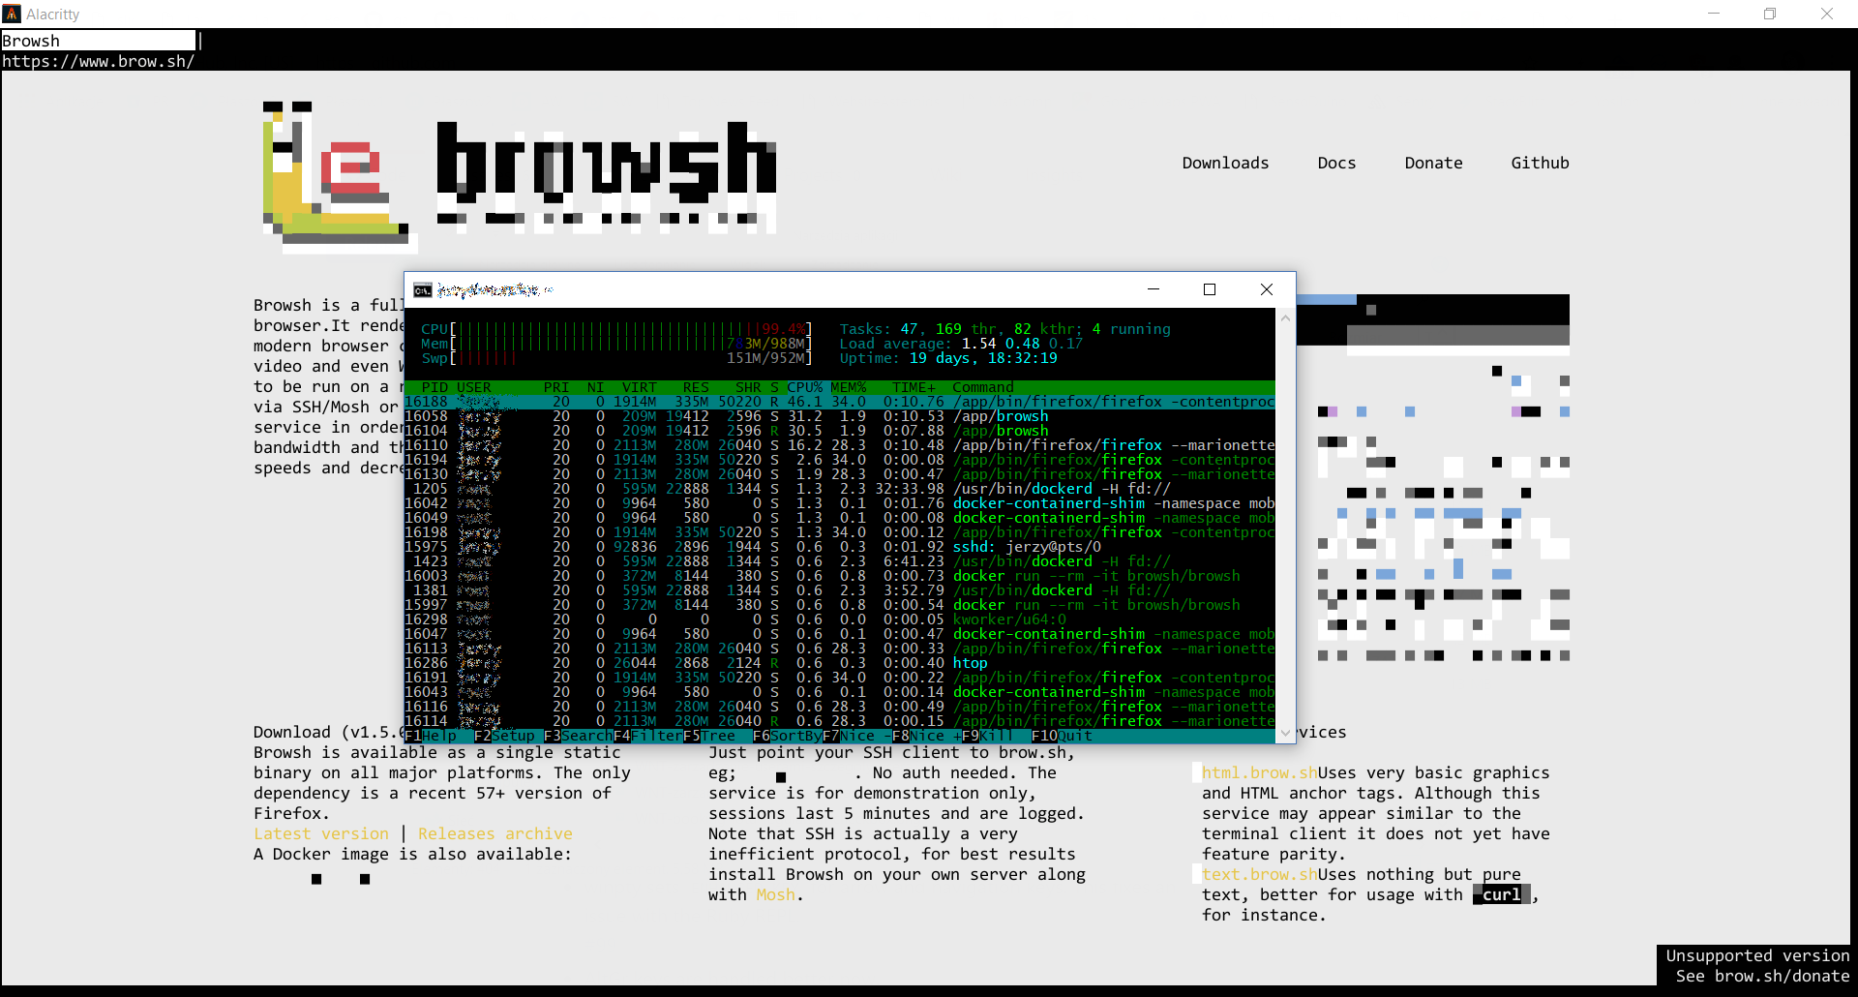
Task: Click the large browsh wordmark heading
Action: click(607, 175)
